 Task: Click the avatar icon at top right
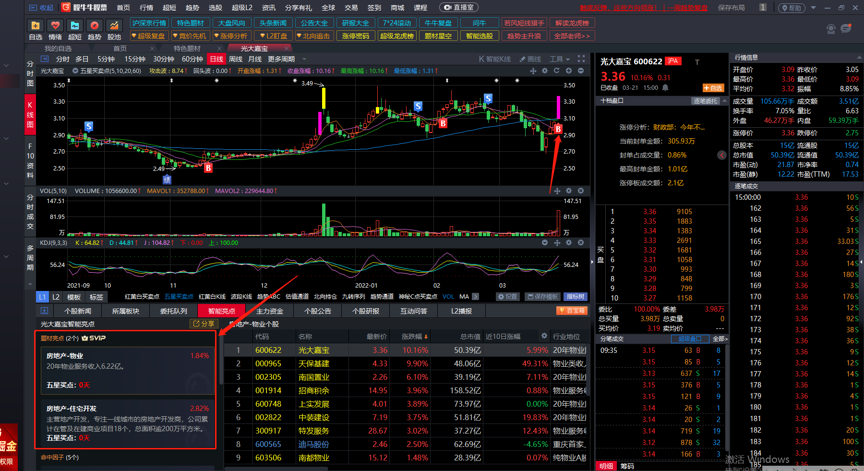[x=831, y=29]
